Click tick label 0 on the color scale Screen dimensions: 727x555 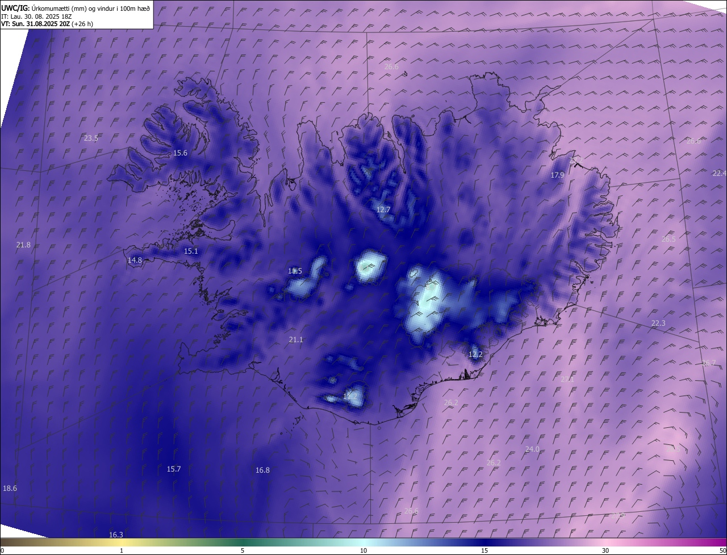pos(2,551)
